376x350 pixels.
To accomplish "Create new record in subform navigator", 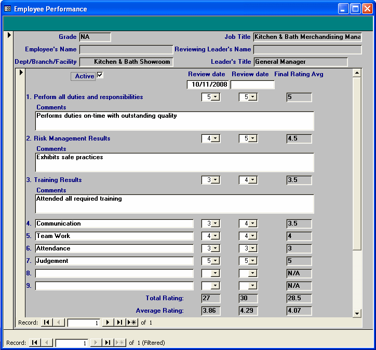I will (x=132, y=323).
